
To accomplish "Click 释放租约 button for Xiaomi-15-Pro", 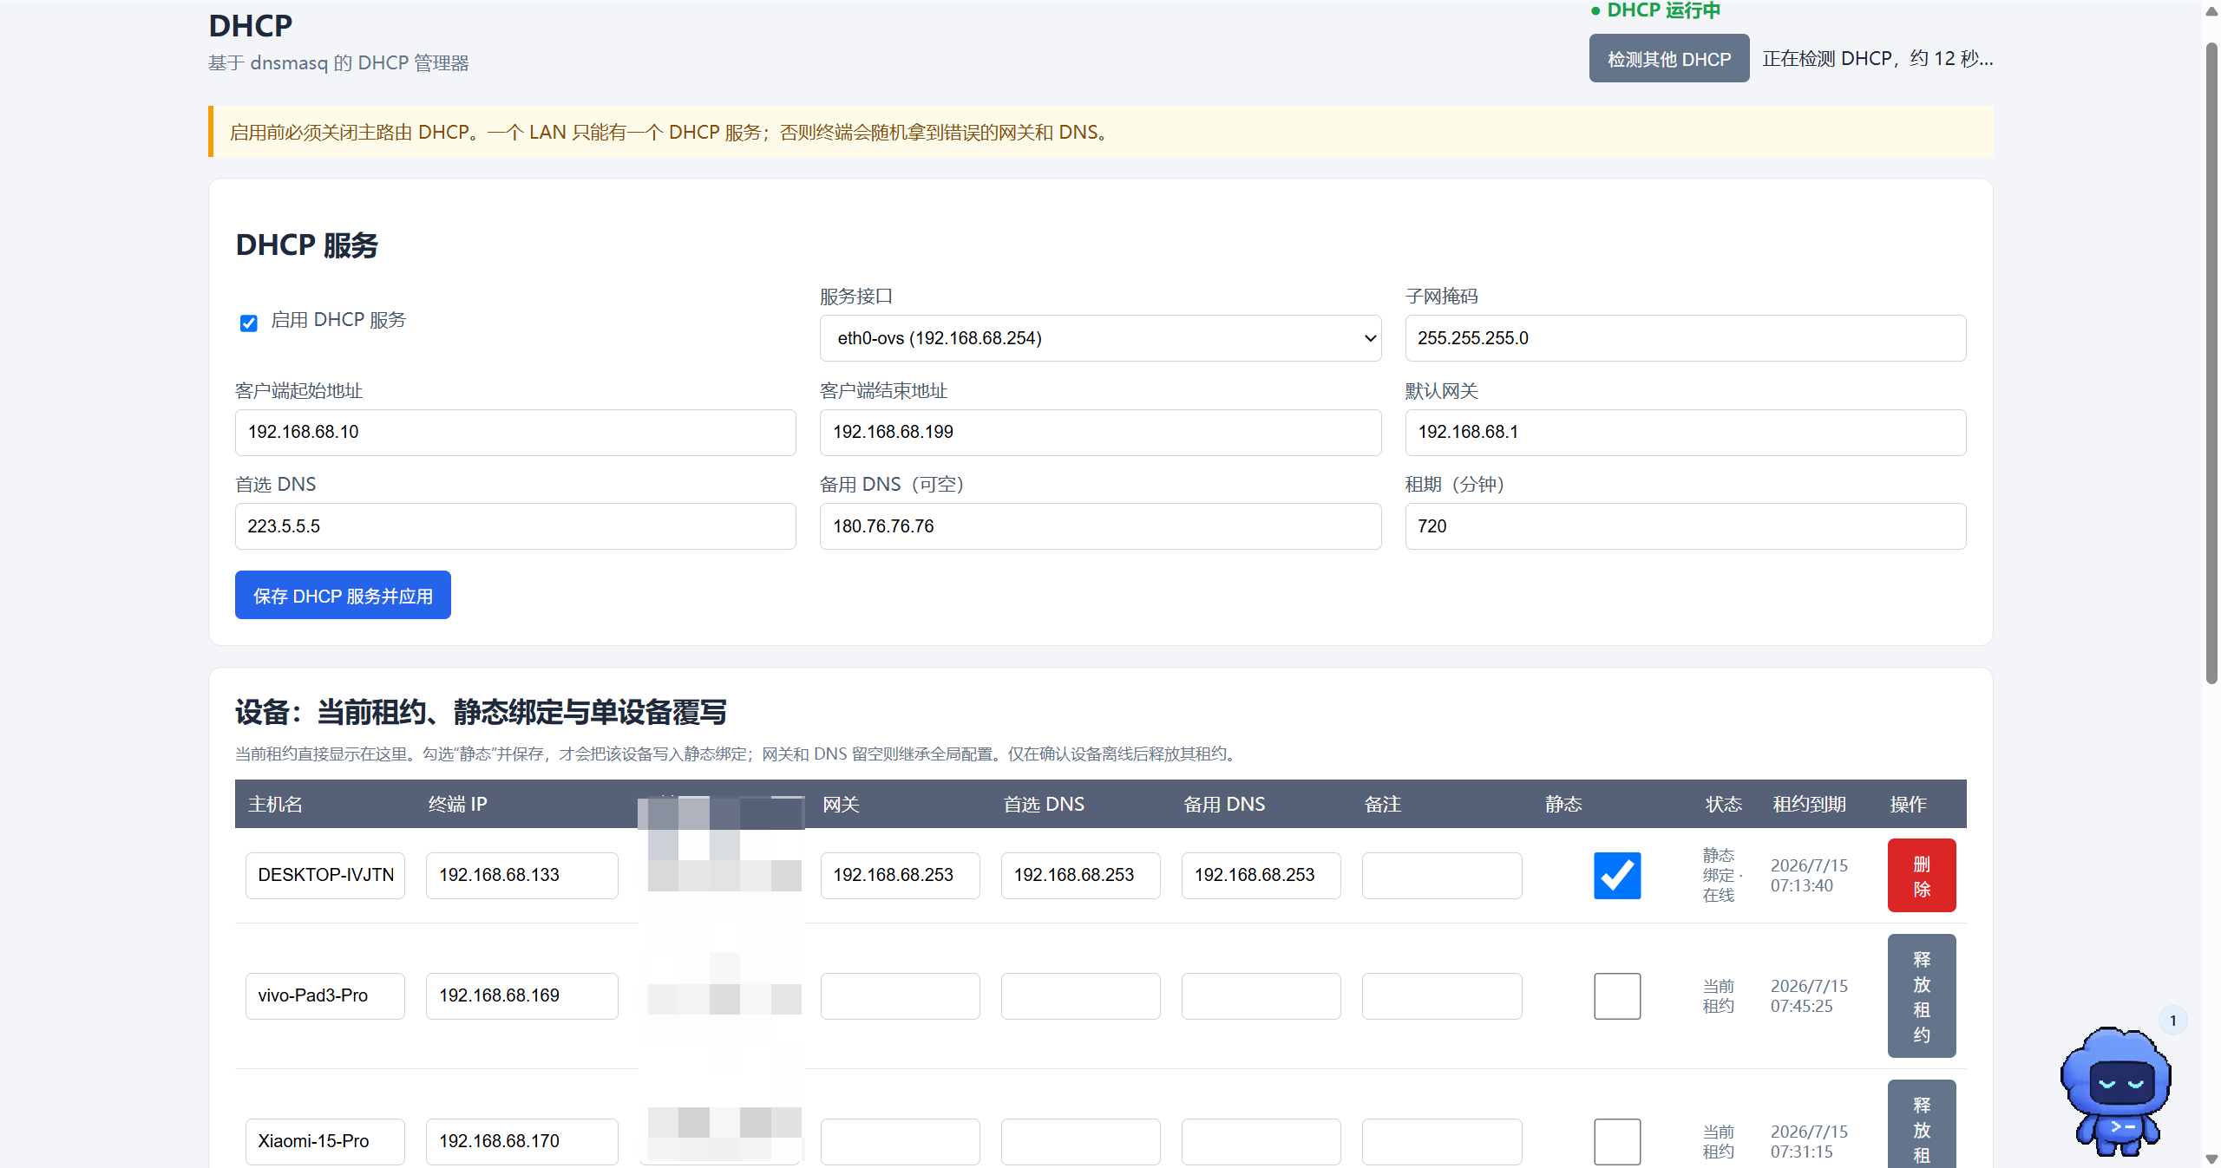I will point(1922,1125).
